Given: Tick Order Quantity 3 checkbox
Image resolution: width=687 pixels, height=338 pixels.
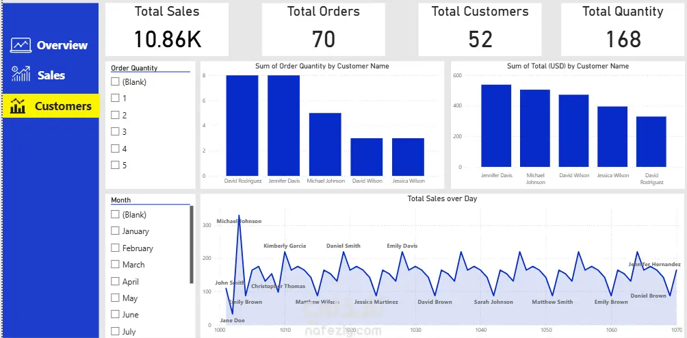Looking at the screenshot, I should (x=115, y=131).
